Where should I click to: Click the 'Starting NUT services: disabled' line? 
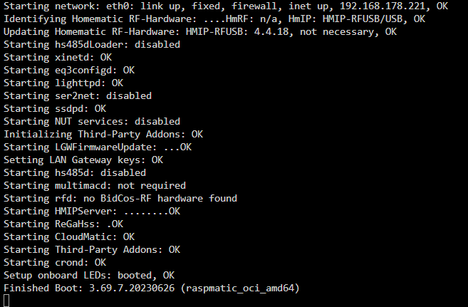pos(92,121)
